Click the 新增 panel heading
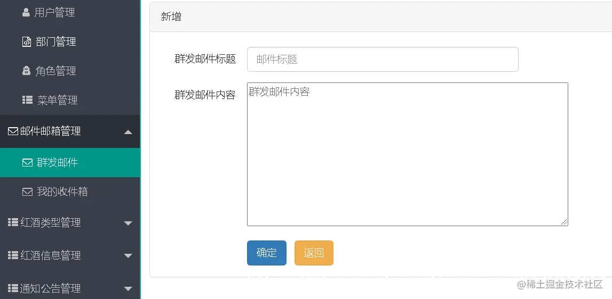 171,16
